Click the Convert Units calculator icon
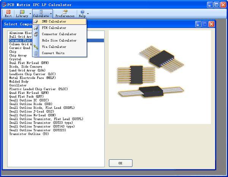Screen dimensions: 228x177 [36, 53]
